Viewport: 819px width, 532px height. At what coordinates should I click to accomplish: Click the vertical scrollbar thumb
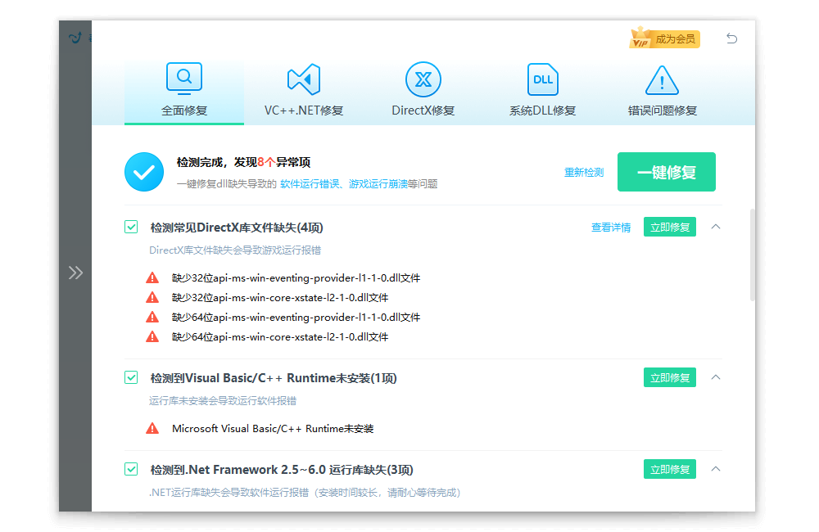pos(752,255)
